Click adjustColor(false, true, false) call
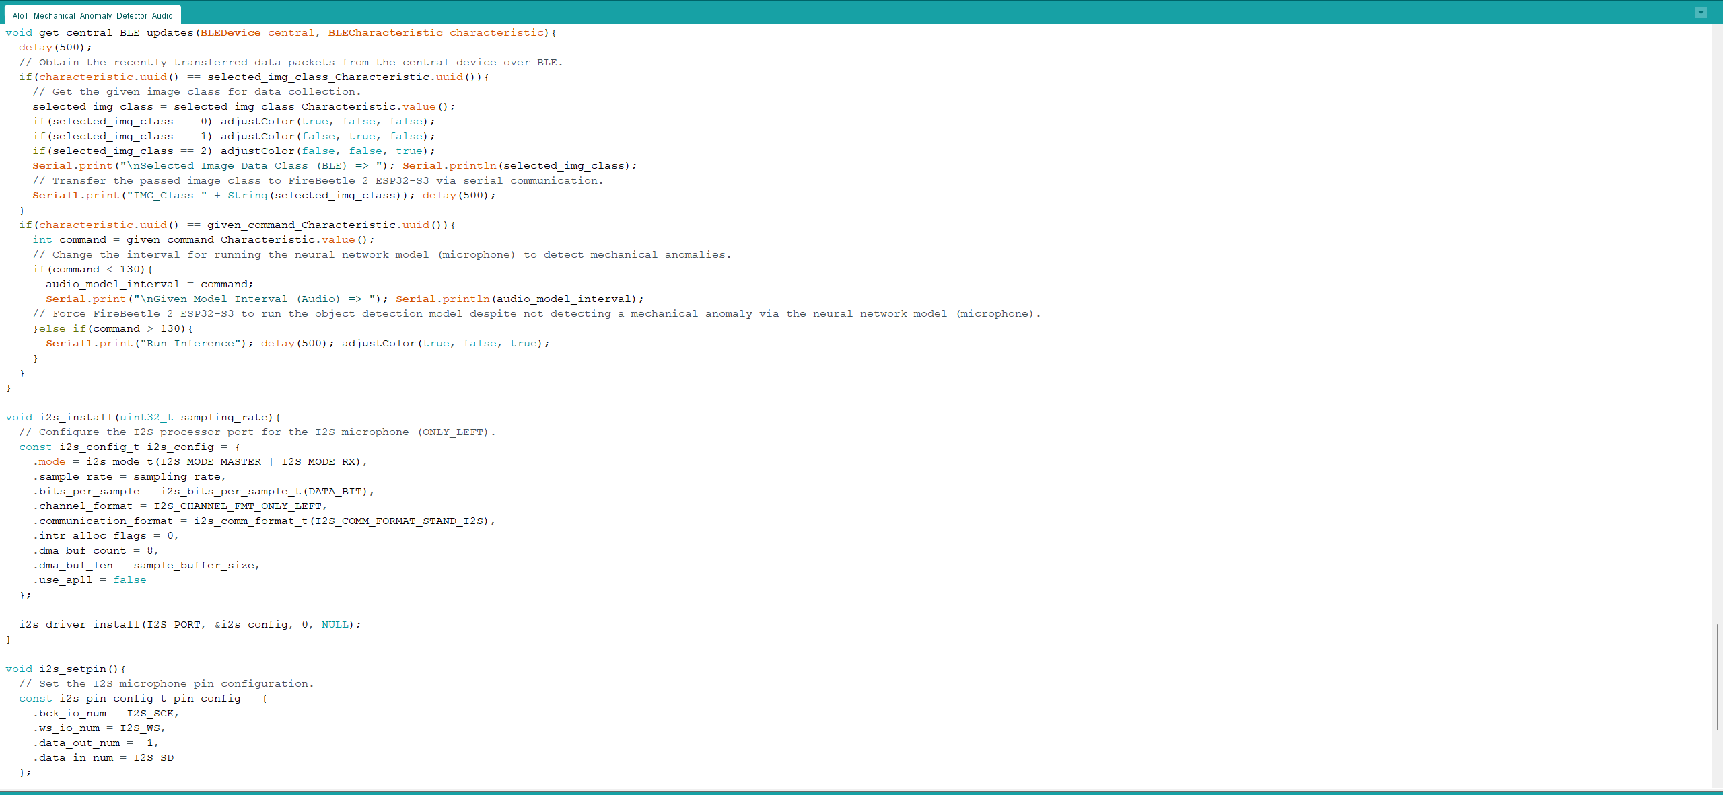1723x795 pixels. pos(328,136)
